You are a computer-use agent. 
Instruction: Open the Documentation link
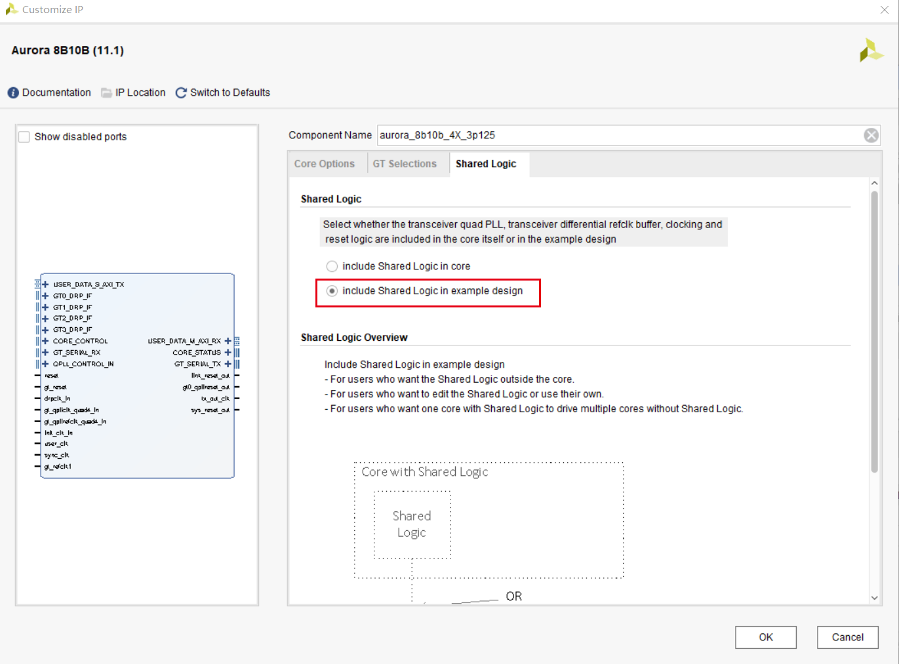click(56, 92)
